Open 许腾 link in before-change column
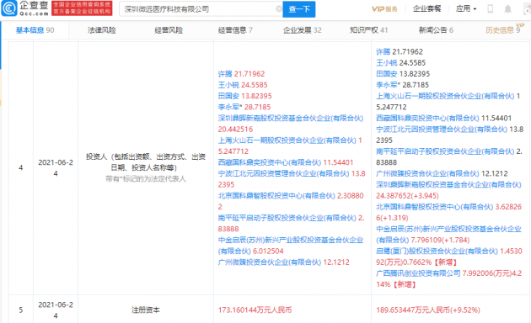The width and height of the screenshot is (531, 323). click(225, 74)
